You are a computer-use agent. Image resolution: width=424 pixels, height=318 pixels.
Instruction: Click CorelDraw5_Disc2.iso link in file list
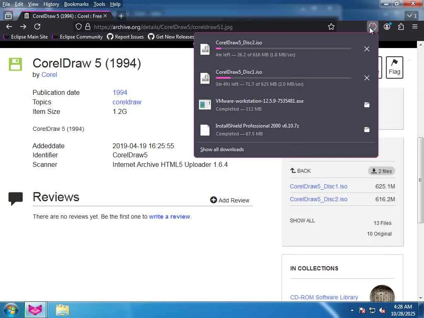point(318,199)
